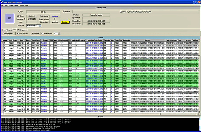This screenshot has width=201, height=132.
Task: Click the empty Uplink Start field
Action: [x=96, y=18]
